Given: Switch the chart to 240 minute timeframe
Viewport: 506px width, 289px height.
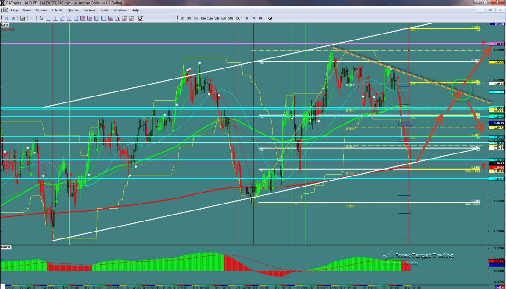Looking at the screenshot, I should pyautogui.click(x=230, y=18).
